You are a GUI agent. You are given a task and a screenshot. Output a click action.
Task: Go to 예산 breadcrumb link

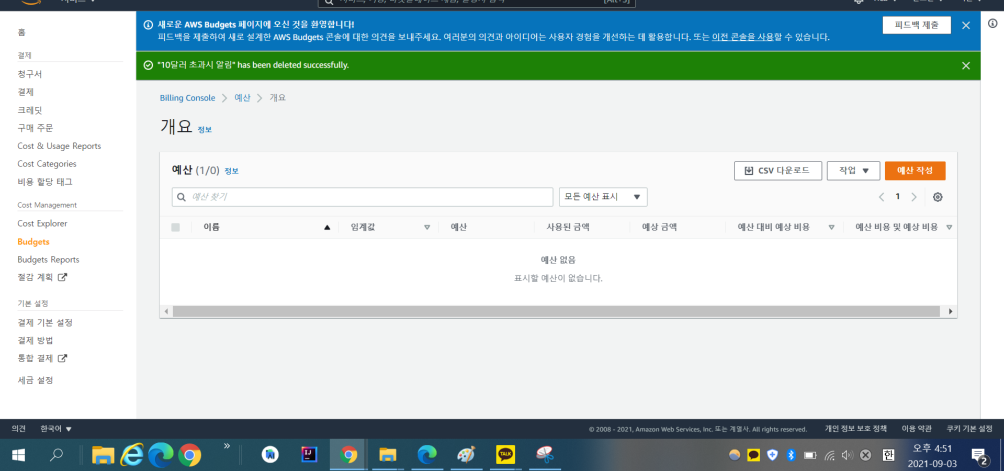tap(242, 98)
